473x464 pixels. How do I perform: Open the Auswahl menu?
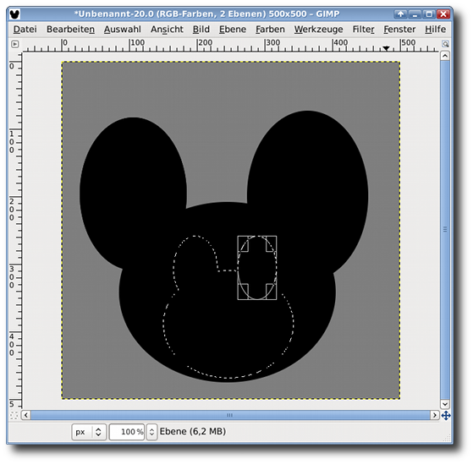(122, 30)
